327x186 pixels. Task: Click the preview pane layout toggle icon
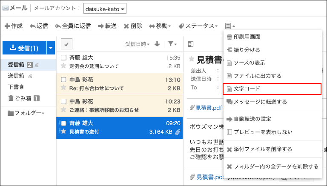(x=190, y=44)
